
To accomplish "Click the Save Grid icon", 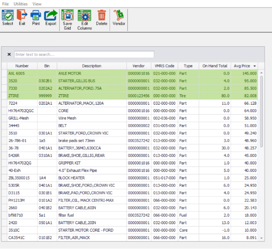I will [67, 19].
